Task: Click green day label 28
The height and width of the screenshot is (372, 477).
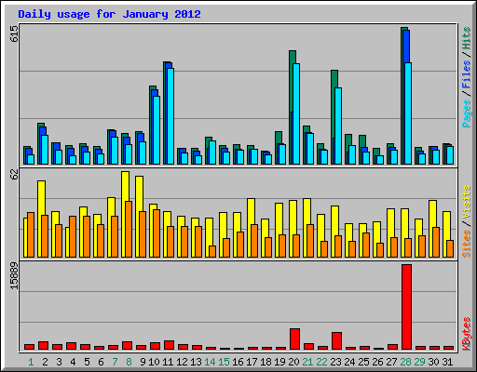Action: point(405,362)
